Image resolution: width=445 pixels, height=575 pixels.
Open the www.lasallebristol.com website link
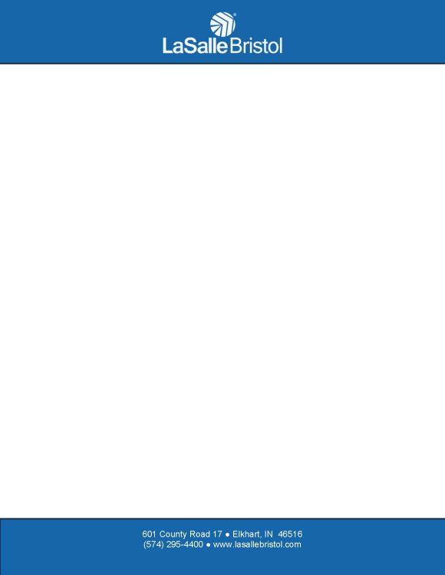click(257, 544)
